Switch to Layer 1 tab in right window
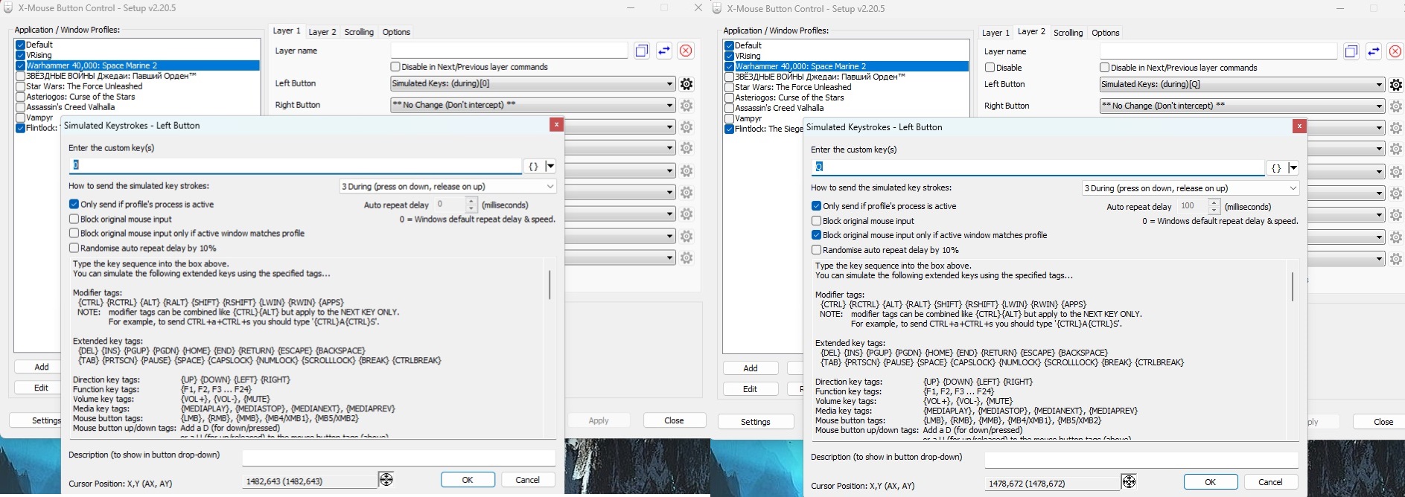The image size is (1405, 497). pos(995,33)
